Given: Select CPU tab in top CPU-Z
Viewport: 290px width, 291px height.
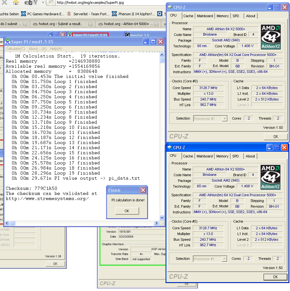Looking at the screenshot, I should pyautogui.click(x=173, y=15).
